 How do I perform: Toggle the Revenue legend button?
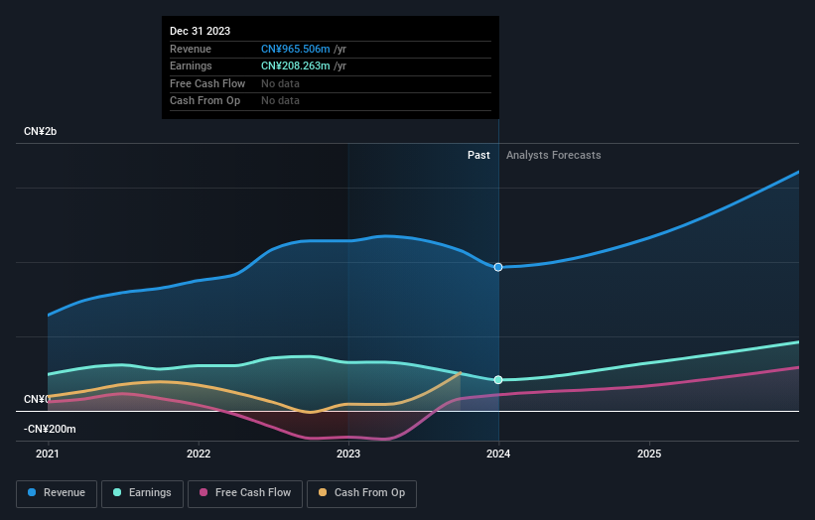pyautogui.click(x=57, y=493)
